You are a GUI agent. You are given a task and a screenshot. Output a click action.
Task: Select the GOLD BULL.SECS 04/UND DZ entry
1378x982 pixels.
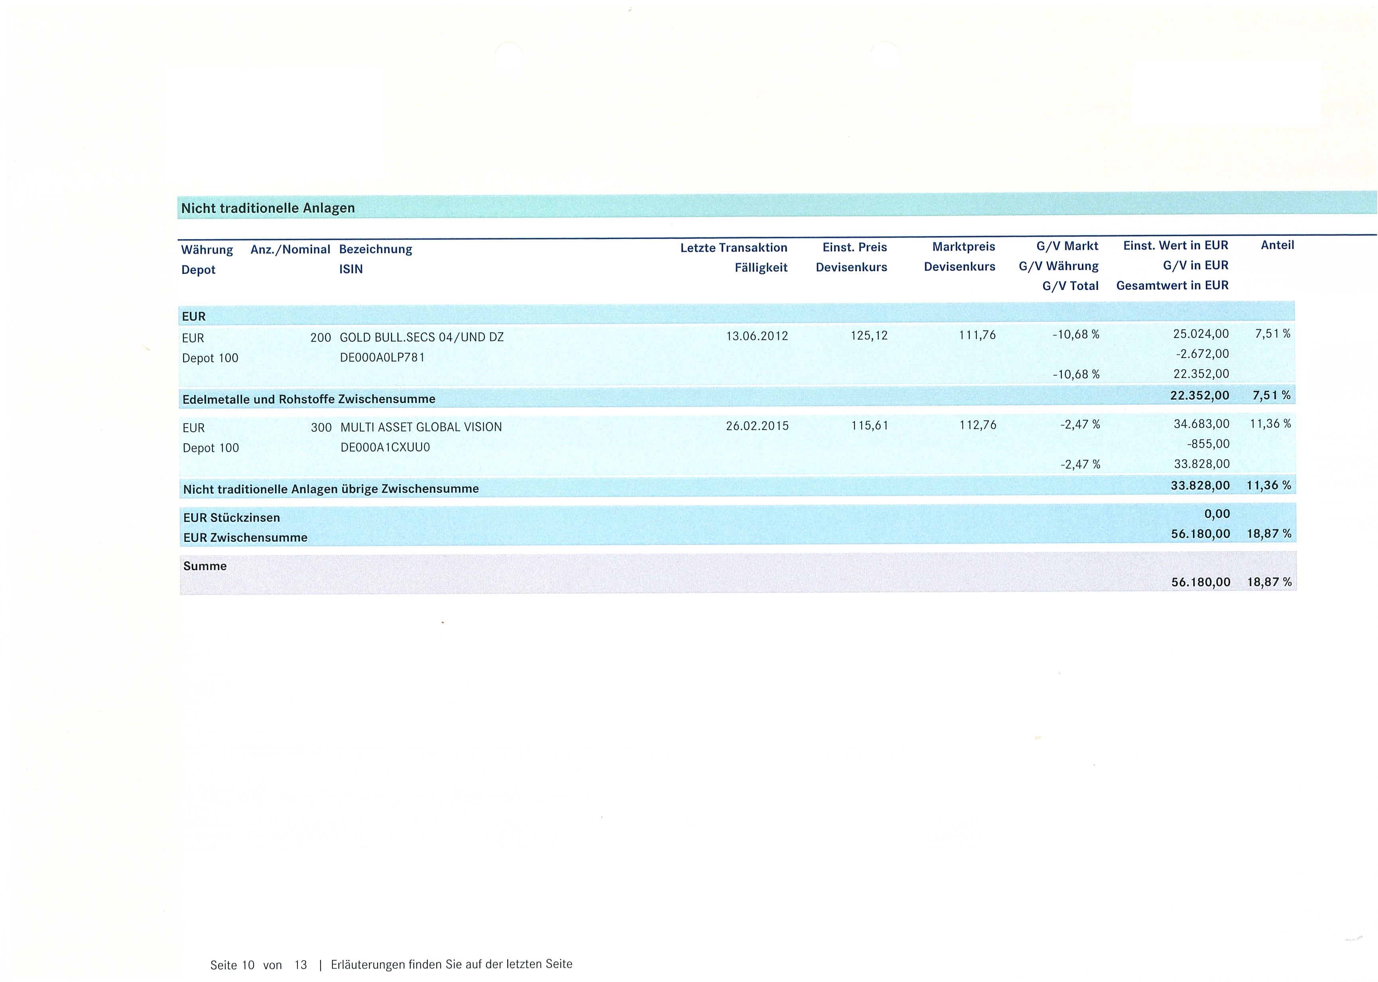[x=421, y=337]
